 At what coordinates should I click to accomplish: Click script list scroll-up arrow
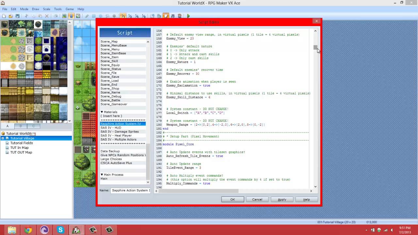point(148,42)
